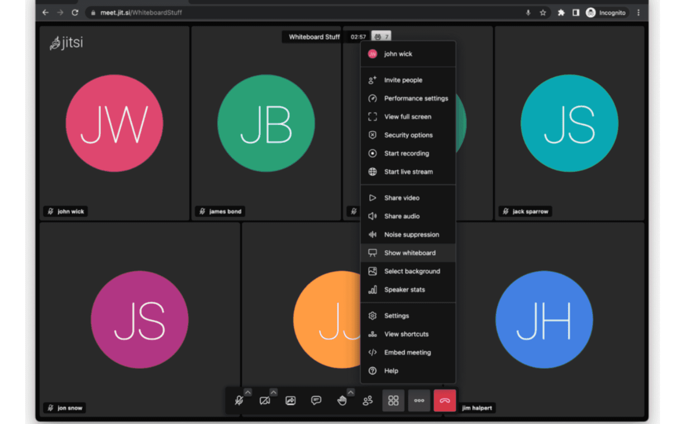The image size is (677, 424).
Task: Open the participants pane icon
Action: [x=368, y=401]
